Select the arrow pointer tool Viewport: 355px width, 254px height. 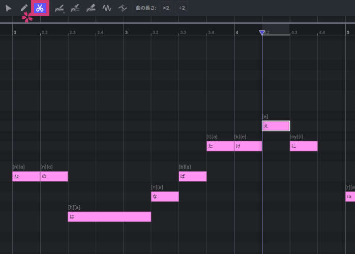click(x=9, y=8)
